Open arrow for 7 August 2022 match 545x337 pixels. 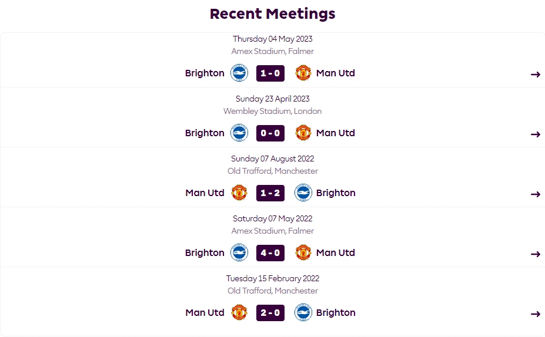tap(535, 194)
